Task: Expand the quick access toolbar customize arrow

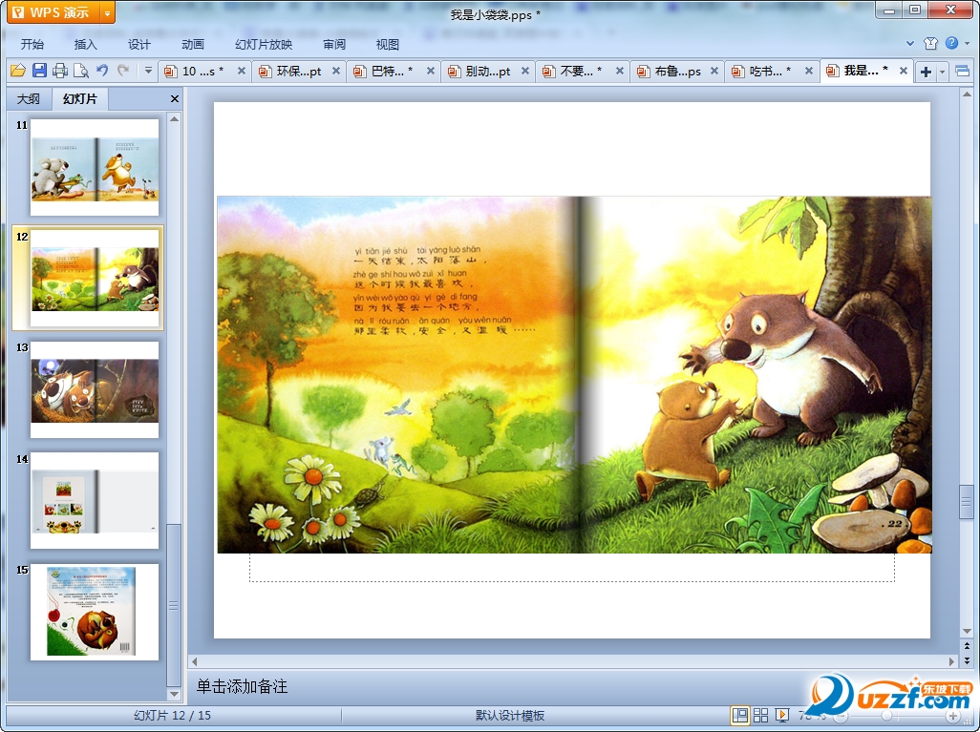Action: [x=148, y=71]
